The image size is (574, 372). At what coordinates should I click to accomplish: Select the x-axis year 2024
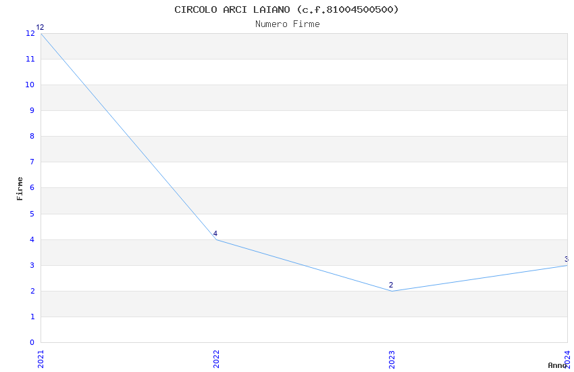567,359
